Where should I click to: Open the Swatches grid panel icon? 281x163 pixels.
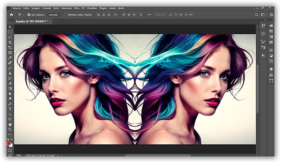(271, 31)
